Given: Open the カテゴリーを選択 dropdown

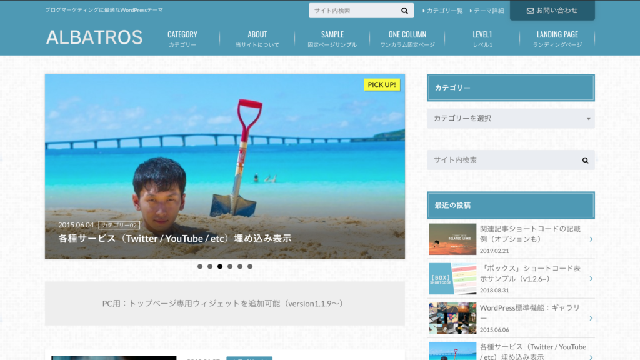Looking at the screenshot, I should tap(511, 118).
